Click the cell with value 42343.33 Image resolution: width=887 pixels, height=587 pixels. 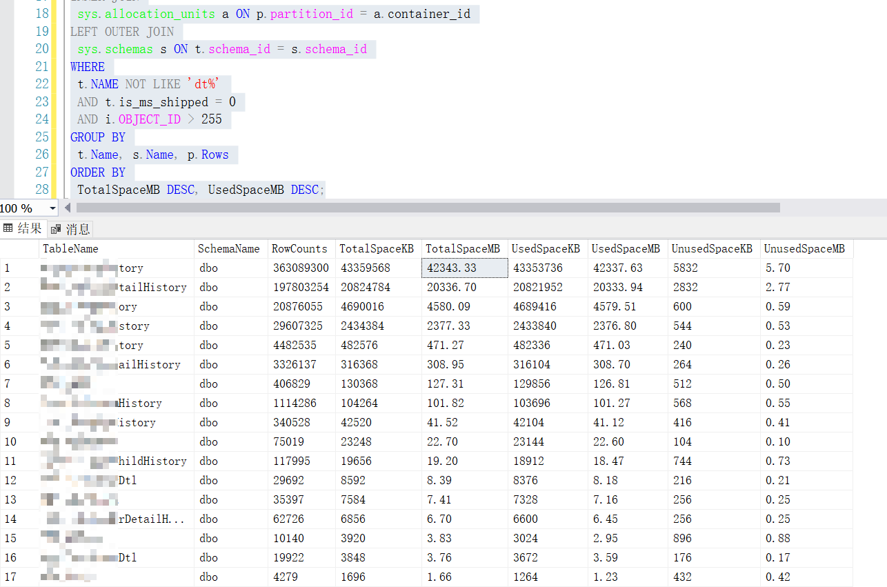[x=465, y=268]
